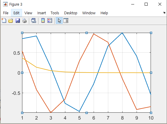Click x-axis tick label 5
Screen dimensions: 167x124
pyautogui.click(x=79, y=118)
